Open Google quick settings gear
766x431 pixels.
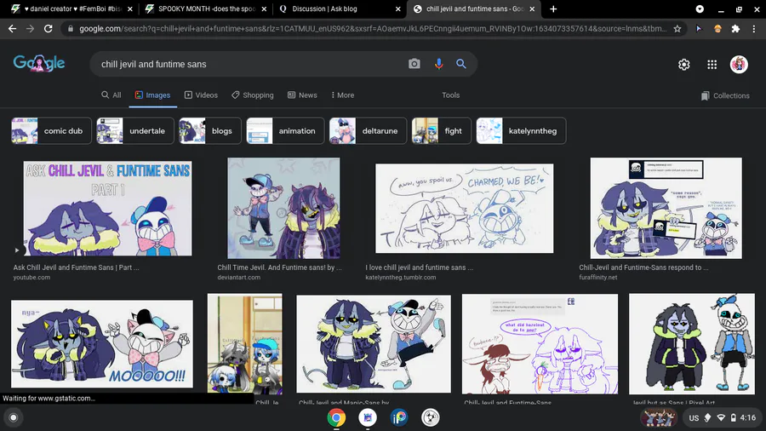684,64
